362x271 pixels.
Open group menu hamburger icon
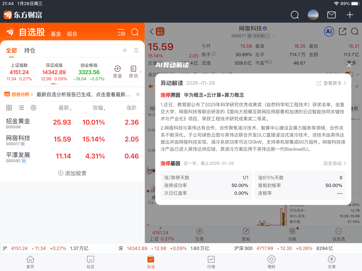136,50
